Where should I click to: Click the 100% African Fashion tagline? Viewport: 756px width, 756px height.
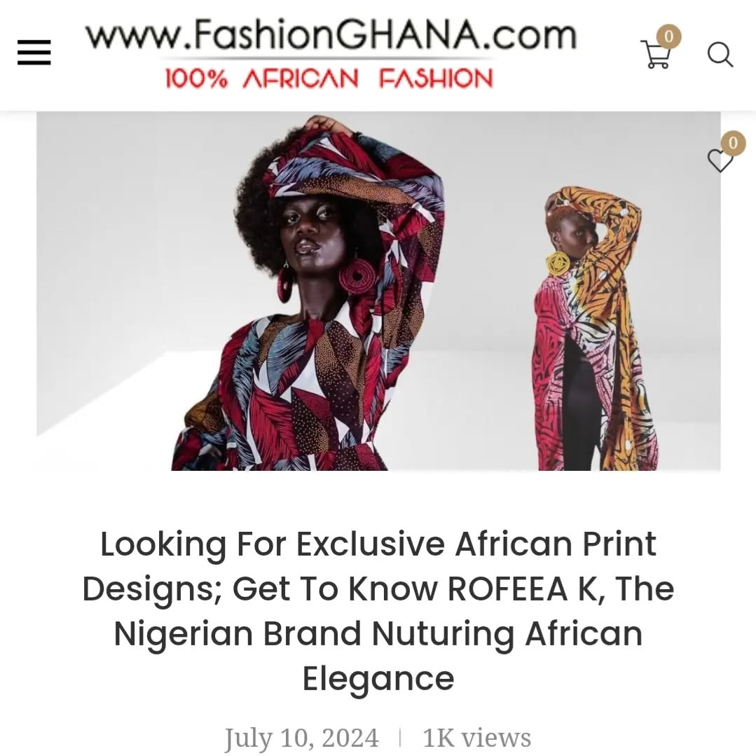[329, 78]
